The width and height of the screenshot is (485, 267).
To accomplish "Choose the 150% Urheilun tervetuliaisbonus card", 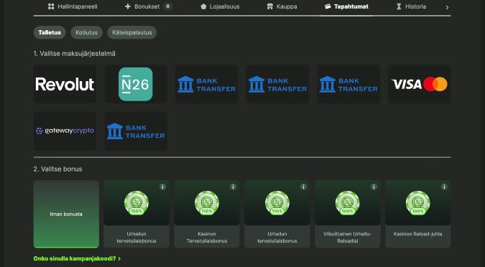I will coord(137,214).
